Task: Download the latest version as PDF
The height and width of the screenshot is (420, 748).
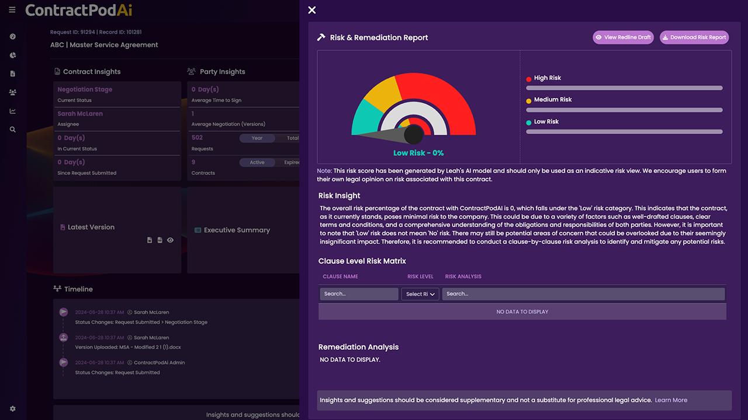Action: pyautogui.click(x=160, y=240)
